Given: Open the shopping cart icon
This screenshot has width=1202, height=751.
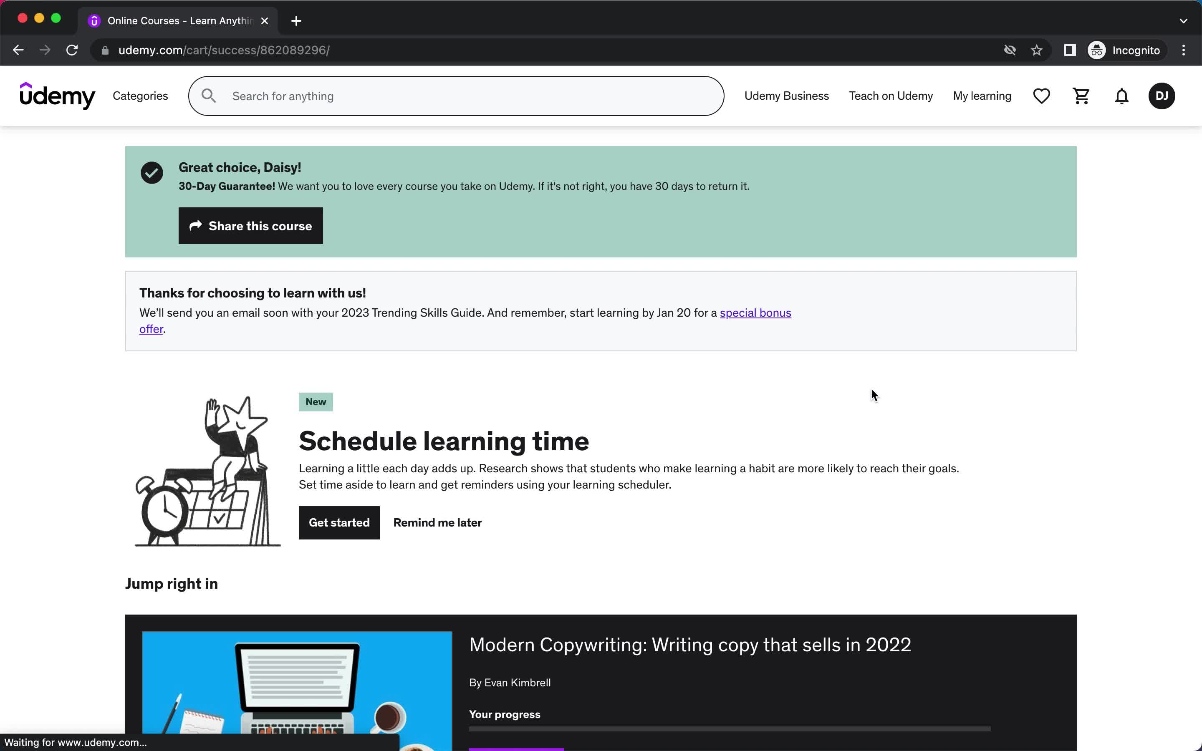Looking at the screenshot, I should pyautogui.click(x=1081, y=95).
